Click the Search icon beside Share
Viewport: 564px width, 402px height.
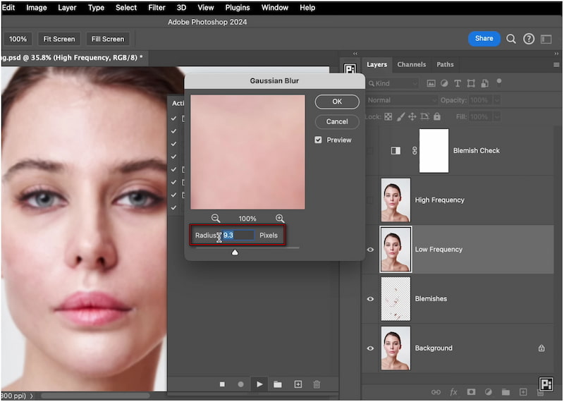pyautogui.click(x=511, y=39)
